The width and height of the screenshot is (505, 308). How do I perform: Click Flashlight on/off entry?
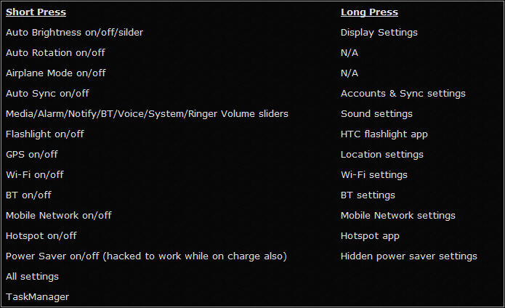coord(45,134)
